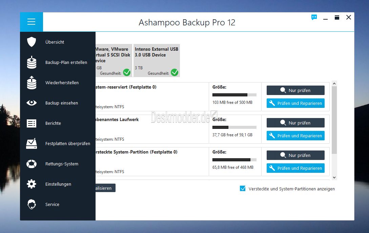369x233 pixels.
Task: Select the VMware Virtual S SCSI Disk card
Action: (x=114, y=61)
